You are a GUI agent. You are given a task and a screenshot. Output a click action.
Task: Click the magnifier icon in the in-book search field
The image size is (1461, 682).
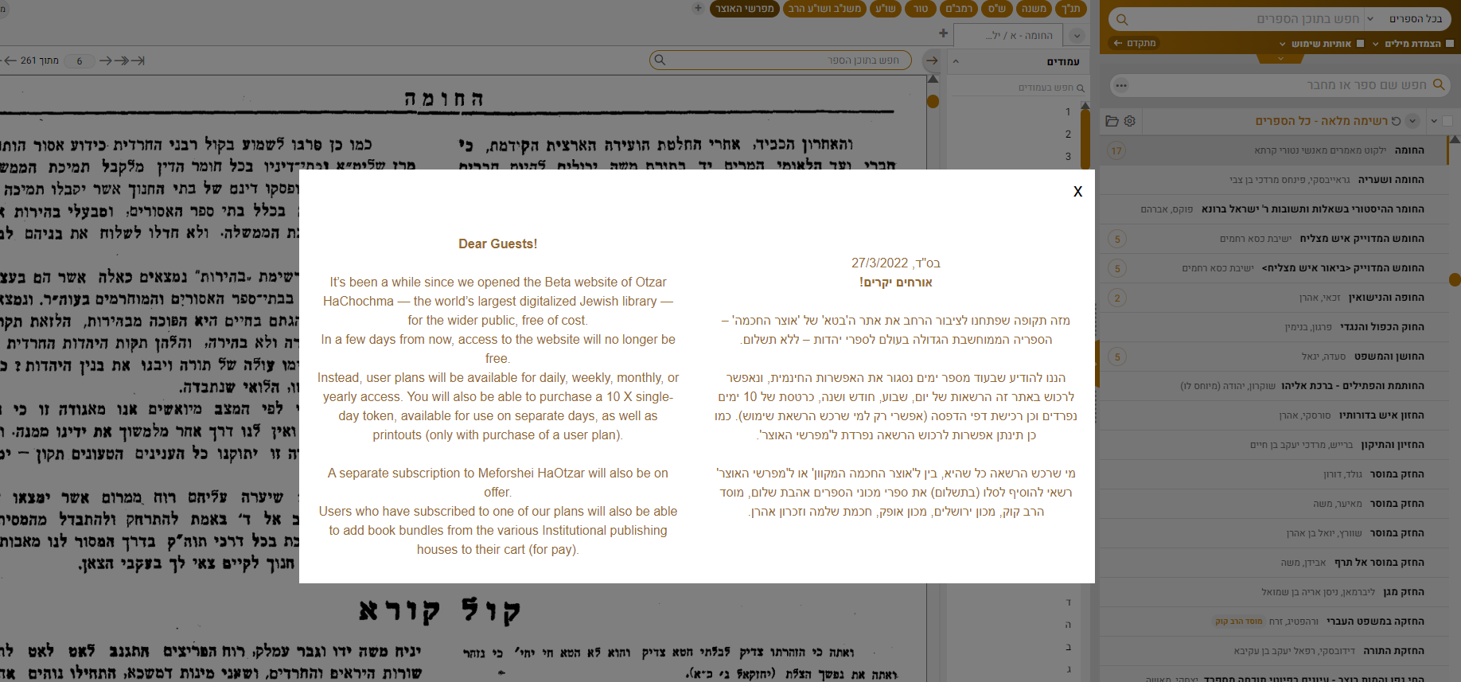[659, 60]
